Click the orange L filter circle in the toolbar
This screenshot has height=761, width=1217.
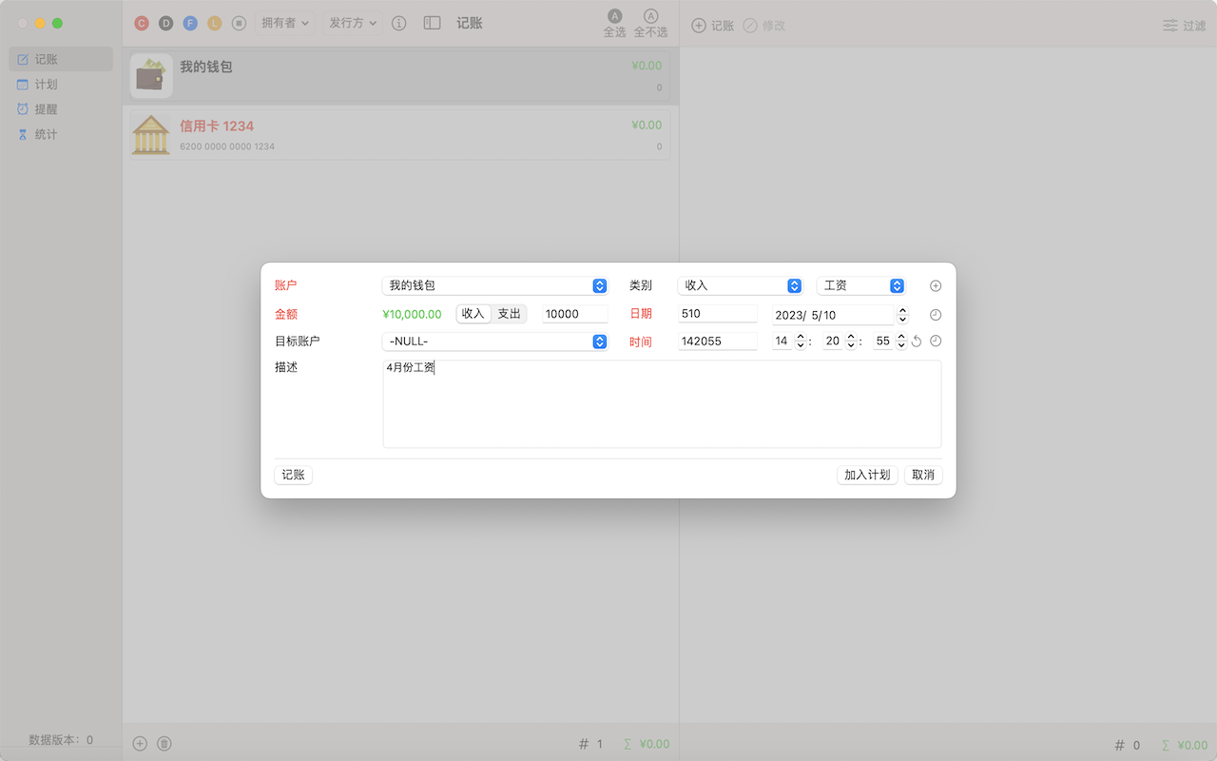pos(215,23)
